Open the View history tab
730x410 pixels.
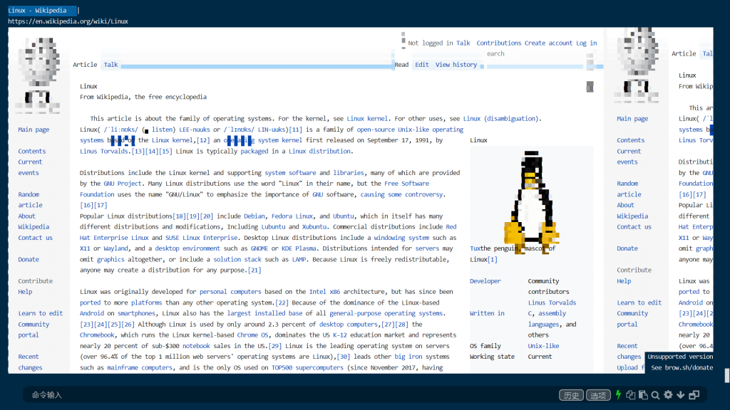pos(456,65)
